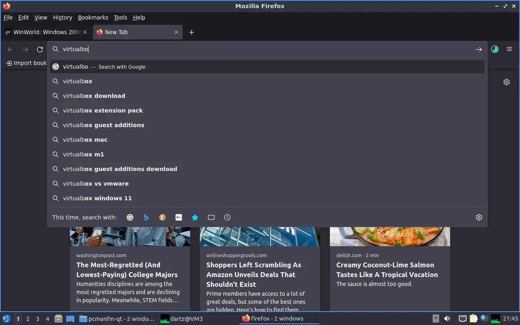Click firefox - 2 windows taskbar entry
Screen dimensions: 520x325
click(279, 318)
